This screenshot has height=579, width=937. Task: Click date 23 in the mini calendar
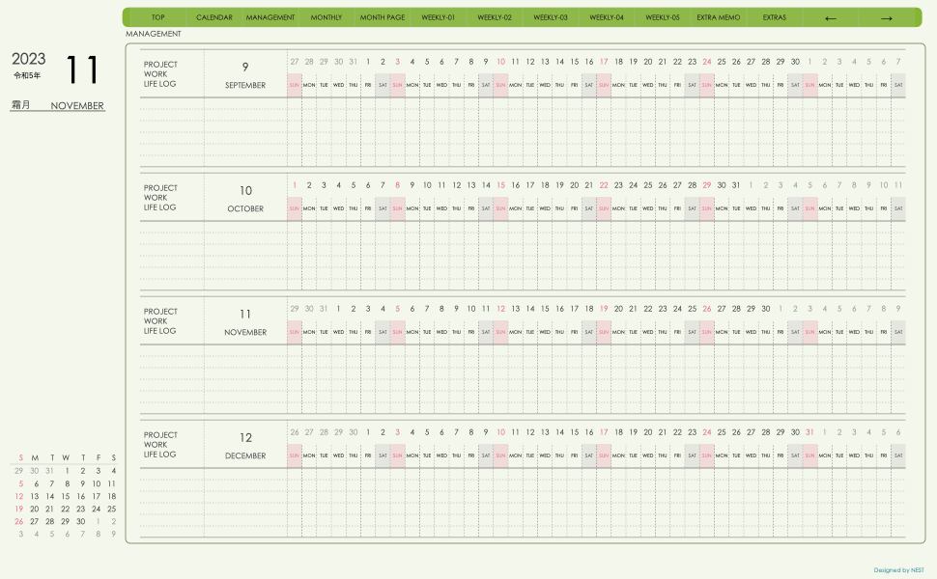coord(81,510)
